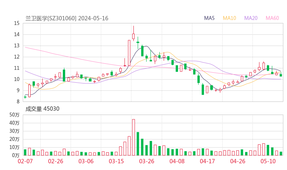Viewport: 287px width, 170px height.
Task: Click the price axis value 9
Action: pos(18,90)
